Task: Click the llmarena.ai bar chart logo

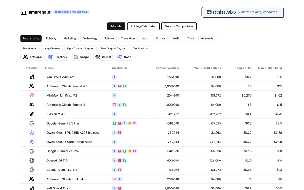Action: [x=24, y=12]
